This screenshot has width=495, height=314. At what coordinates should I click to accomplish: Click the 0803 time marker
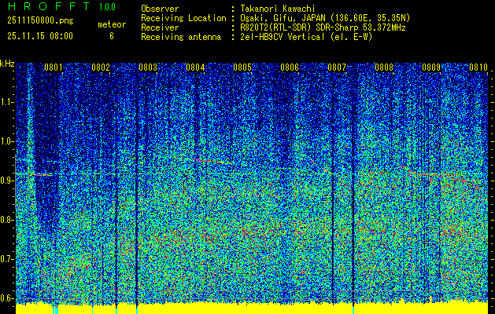coord(148,68)
